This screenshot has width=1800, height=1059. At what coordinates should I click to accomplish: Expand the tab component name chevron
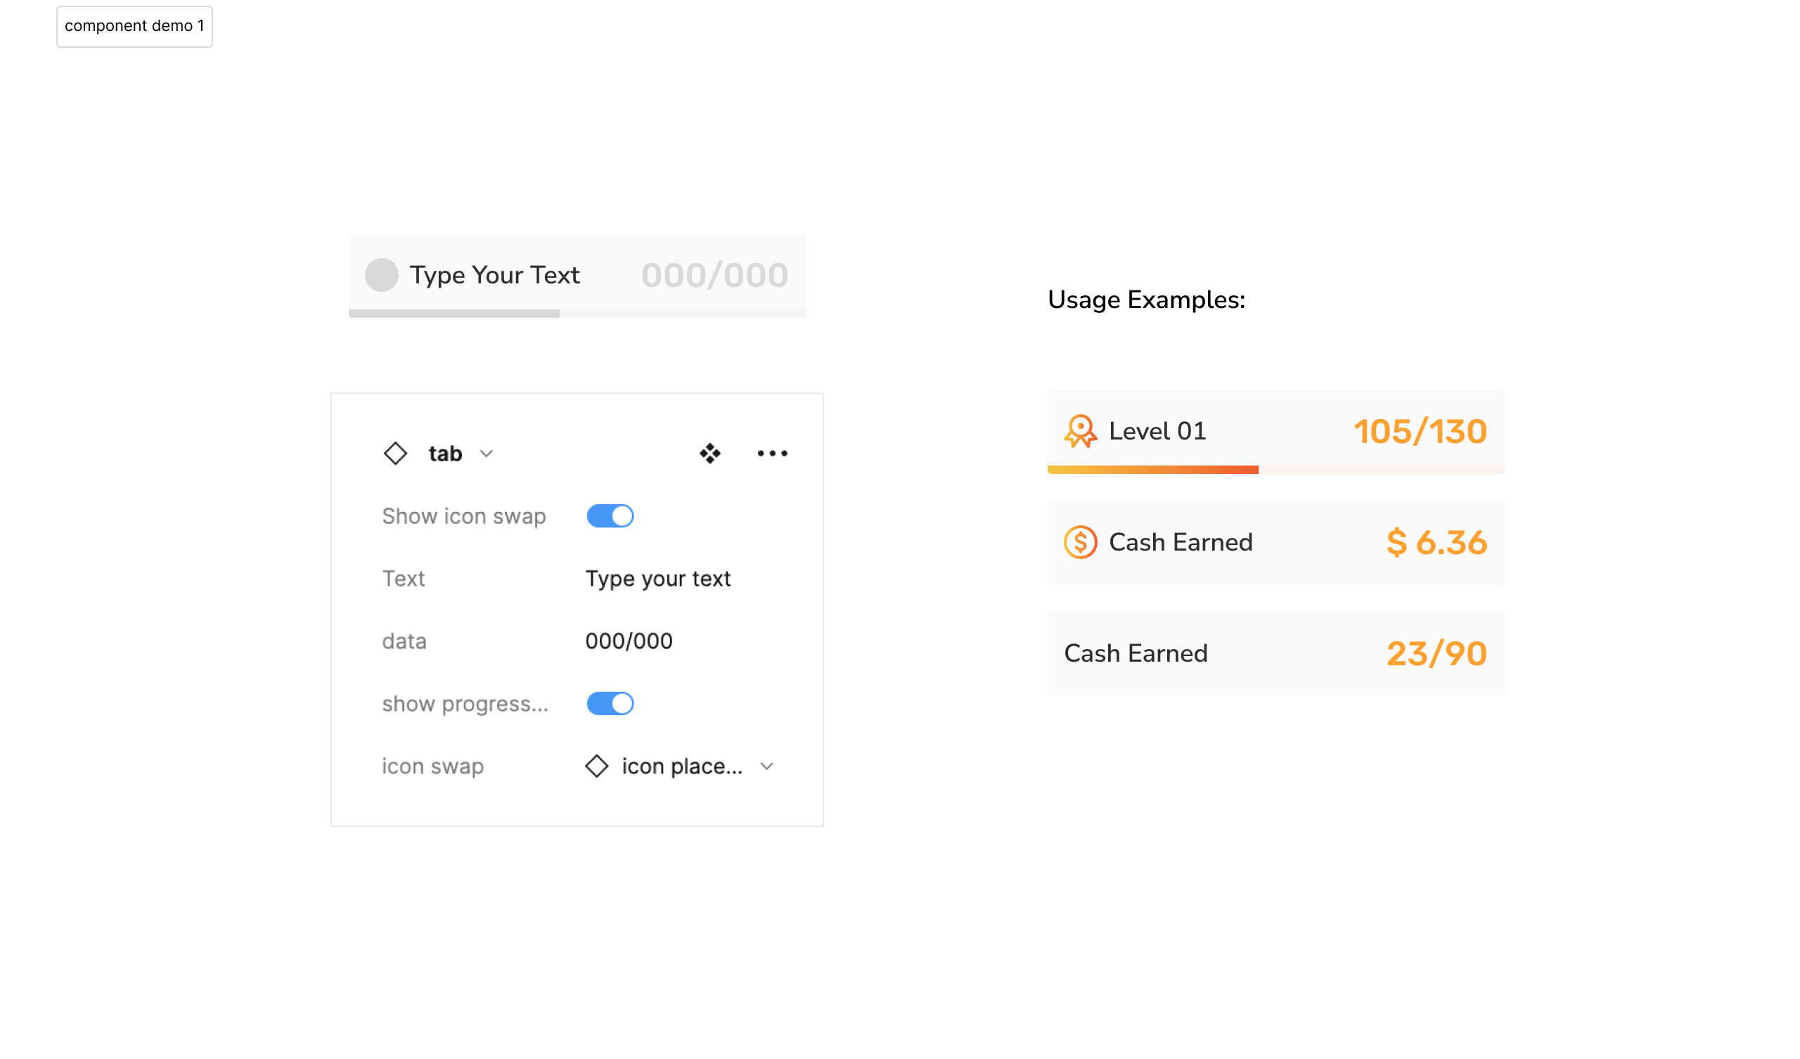[x=487, y=454]
